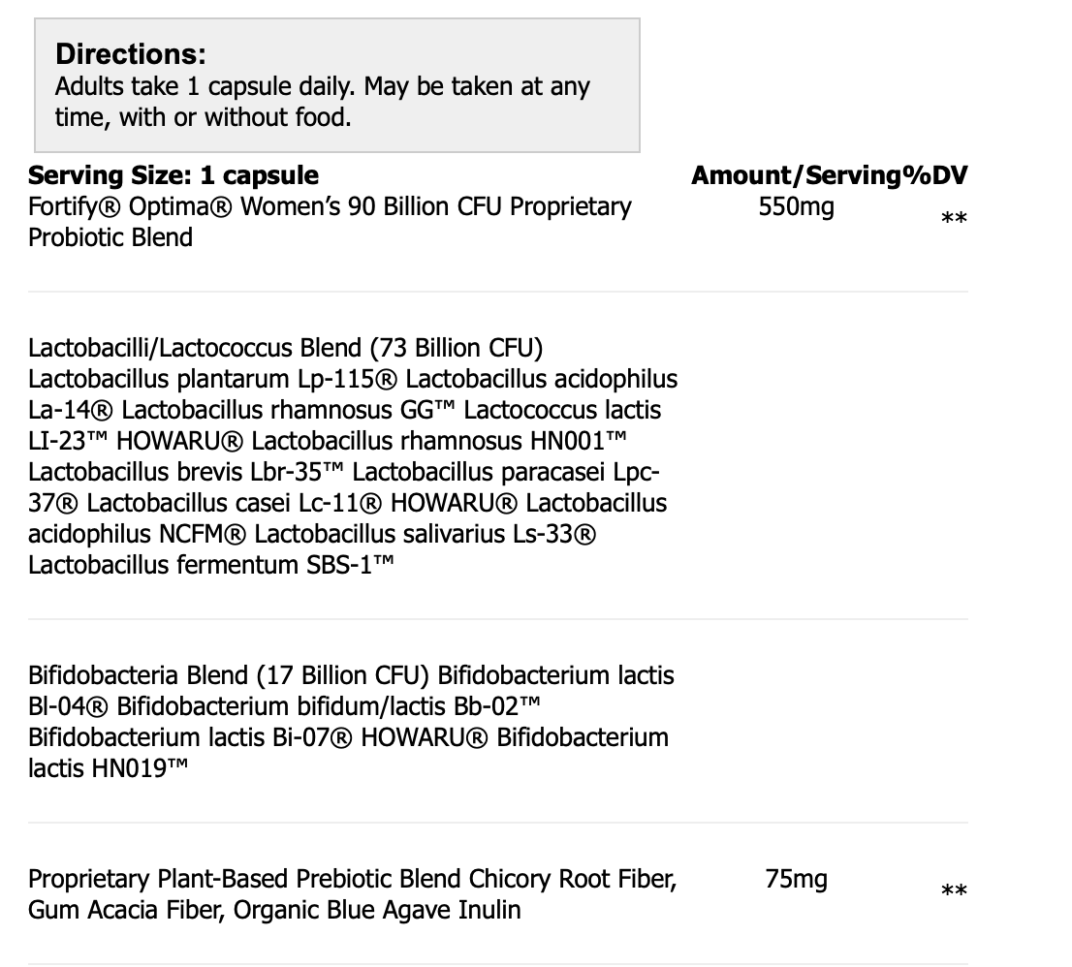Screen dimensions: 1072x967
Task: Click the Bifidobacterium lactis Bi-07 text
Action: (x=191, y=737)
